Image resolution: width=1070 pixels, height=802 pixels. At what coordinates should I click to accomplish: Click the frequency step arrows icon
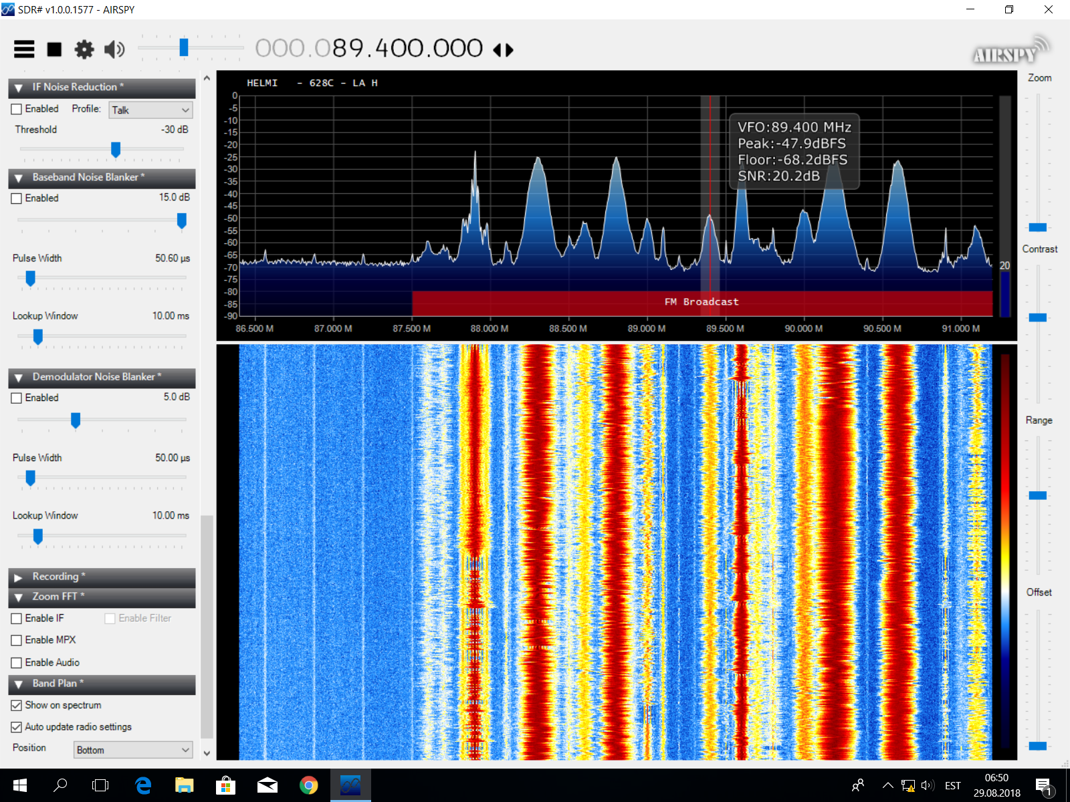pyautogui.click(x=503, y=50)
